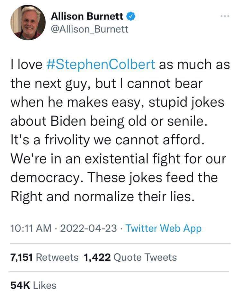The width and height of the screenshot is (241, 292).
Task: Open the #StephenColbert hashtag
Action: pyautogui.click(x=103, y=64)
